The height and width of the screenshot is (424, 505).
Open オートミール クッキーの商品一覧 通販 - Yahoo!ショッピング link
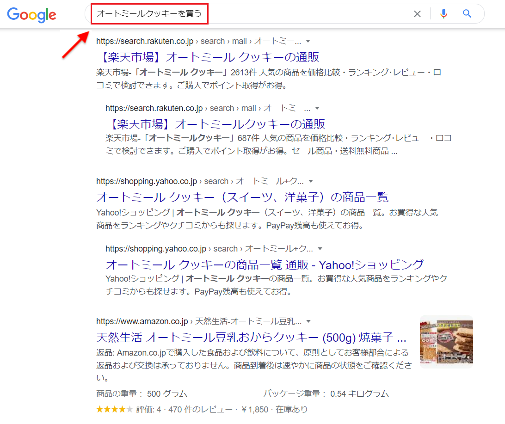click(265, 264)
